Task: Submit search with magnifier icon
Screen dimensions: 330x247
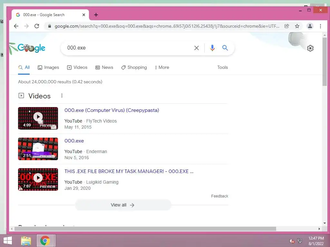Action: 225,48
